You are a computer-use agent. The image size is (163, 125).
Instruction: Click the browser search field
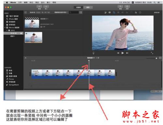74,12
